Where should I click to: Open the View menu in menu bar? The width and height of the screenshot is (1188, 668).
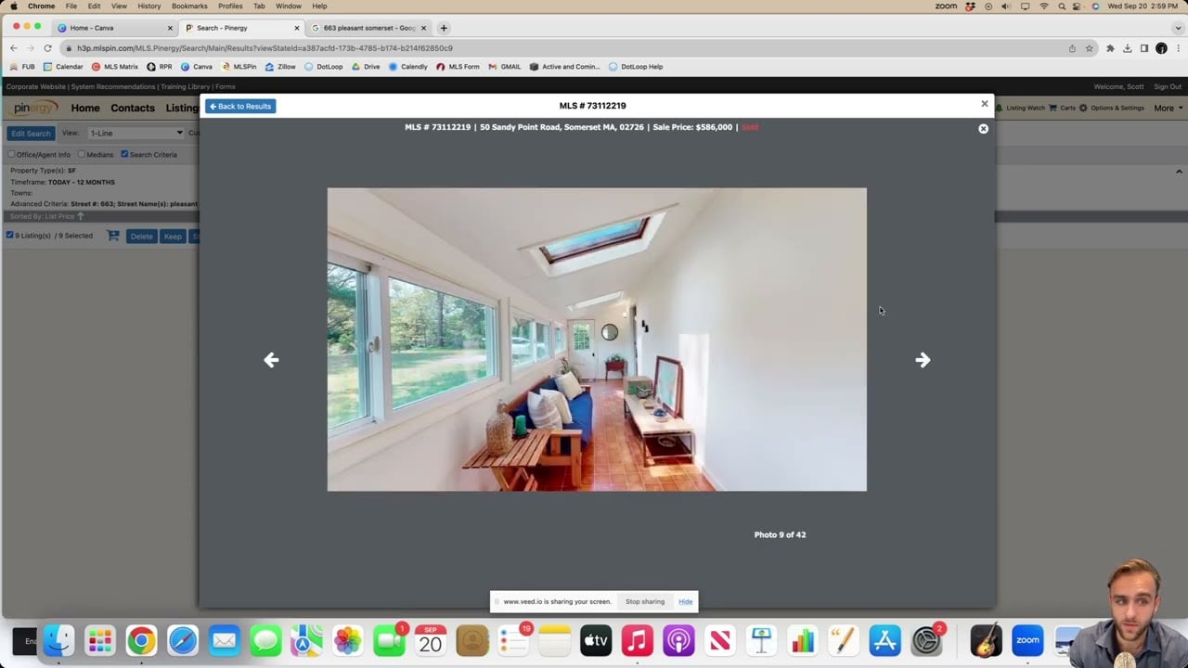[119, 6]
